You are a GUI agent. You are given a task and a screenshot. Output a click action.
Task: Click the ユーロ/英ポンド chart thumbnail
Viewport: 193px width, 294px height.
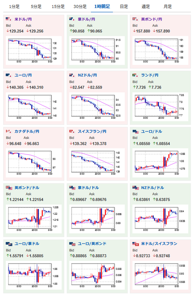(x=96, y=275)
